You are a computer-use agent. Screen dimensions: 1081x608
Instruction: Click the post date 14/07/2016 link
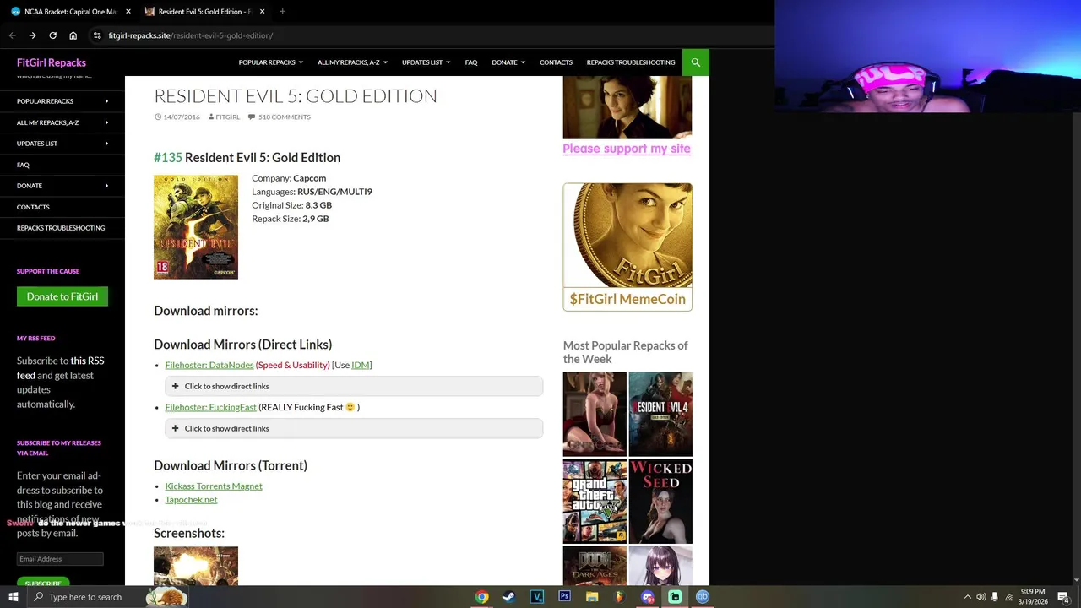182,117
